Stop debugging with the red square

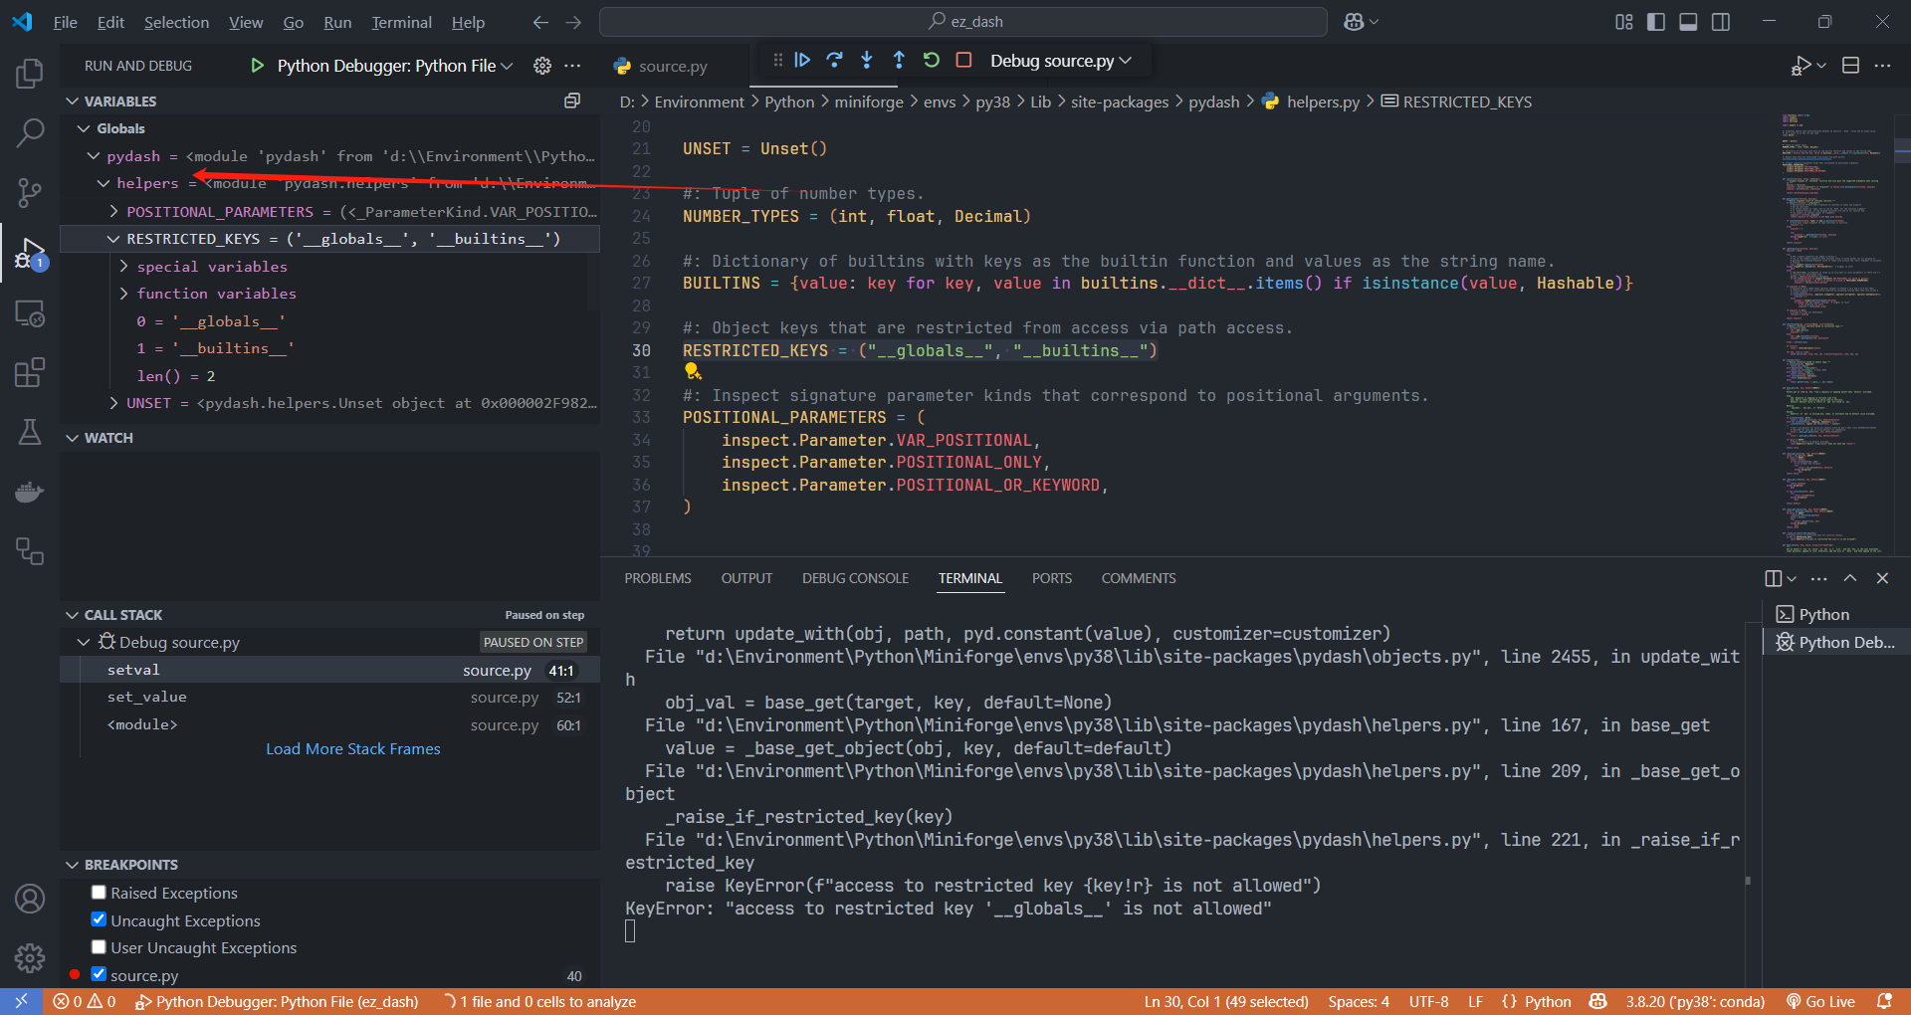pyautogui.click(x=963, y=61)
